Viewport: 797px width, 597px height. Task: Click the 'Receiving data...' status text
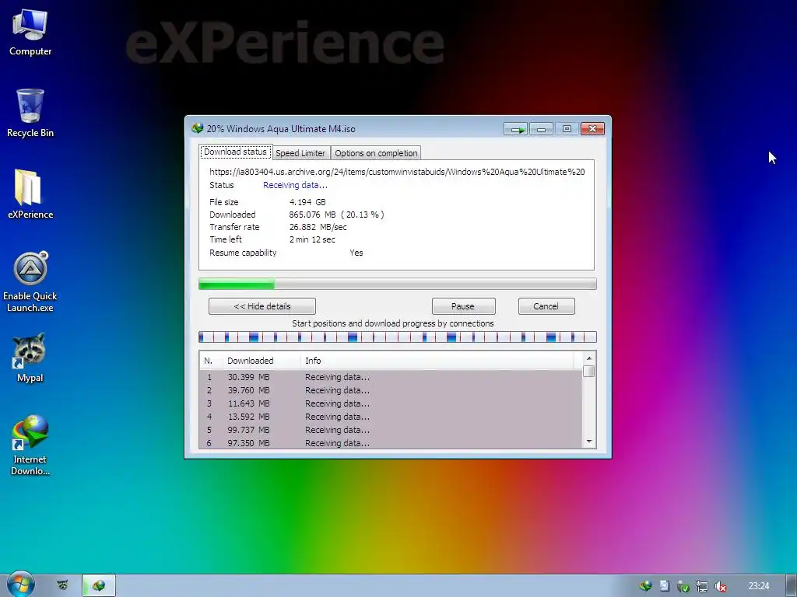(x=295, y=185)
